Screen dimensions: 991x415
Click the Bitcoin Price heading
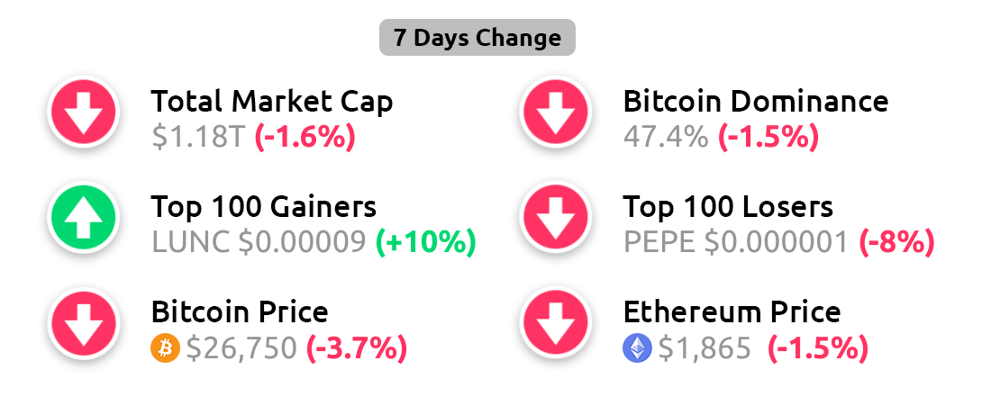coord(240,311)
